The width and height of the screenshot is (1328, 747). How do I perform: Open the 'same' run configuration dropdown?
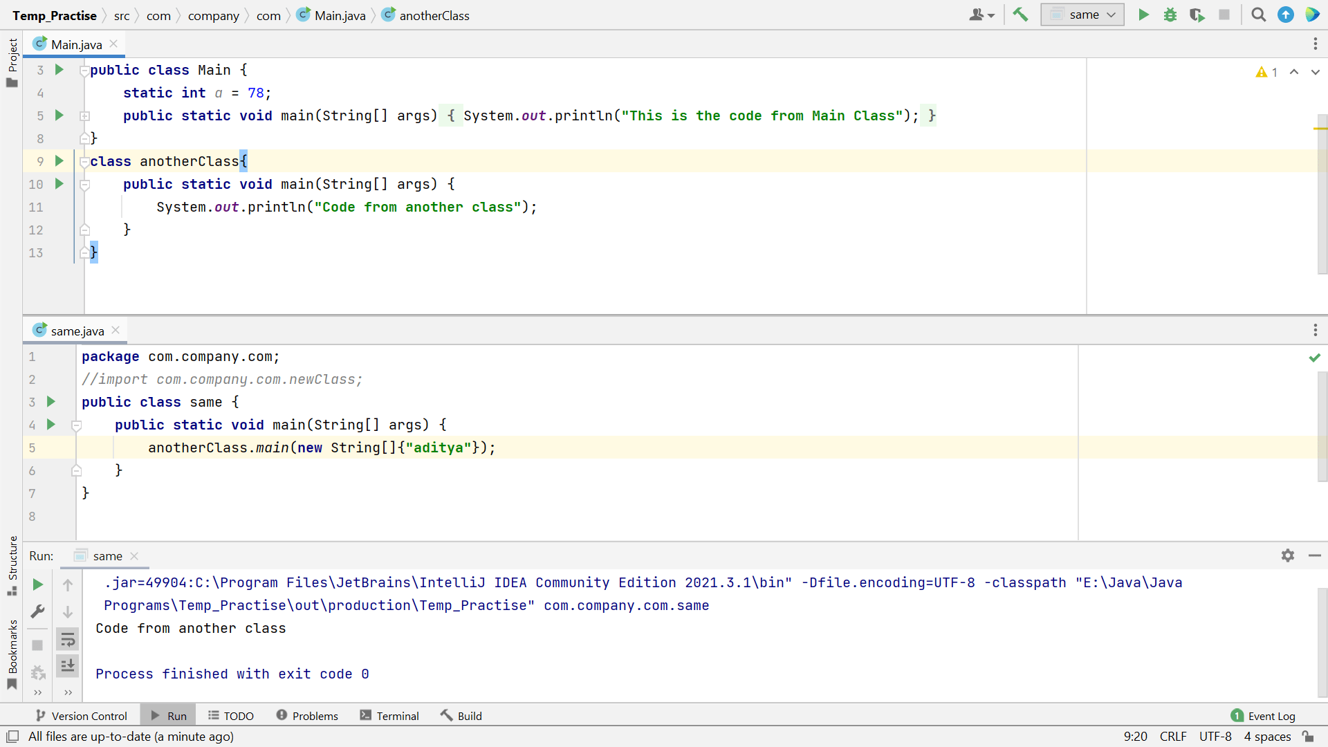coord(1082,15)
